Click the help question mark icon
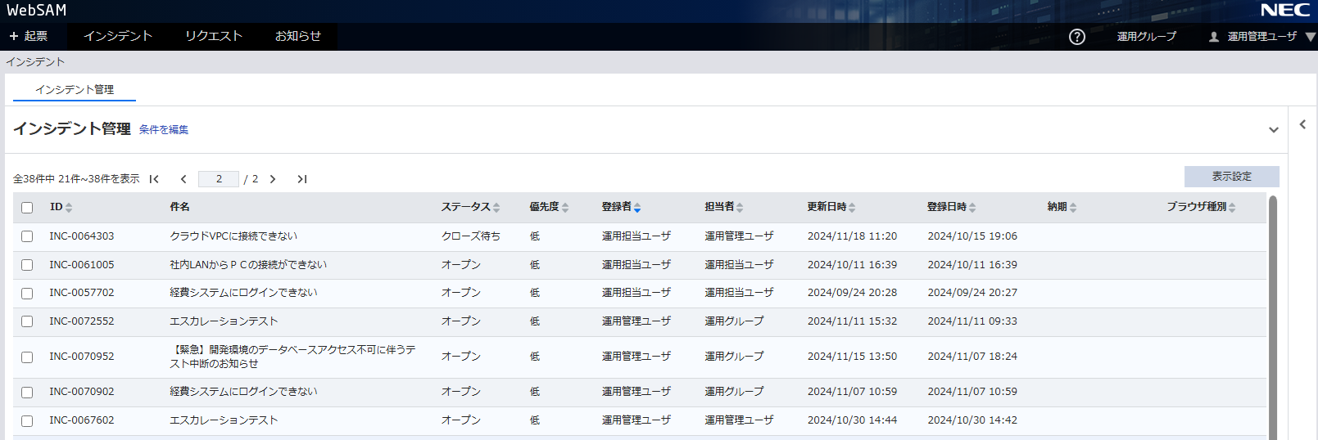 (1077, 37)
